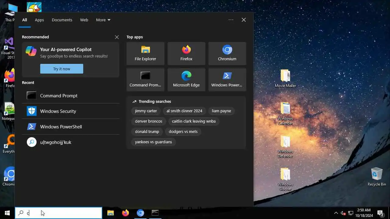Switch to the Web tab
This screenshot has width=390, height=219.
tap(84, 20)
